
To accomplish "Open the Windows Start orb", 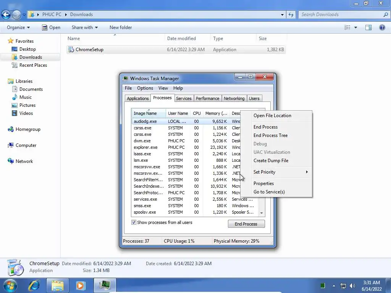I will [10, 286].
